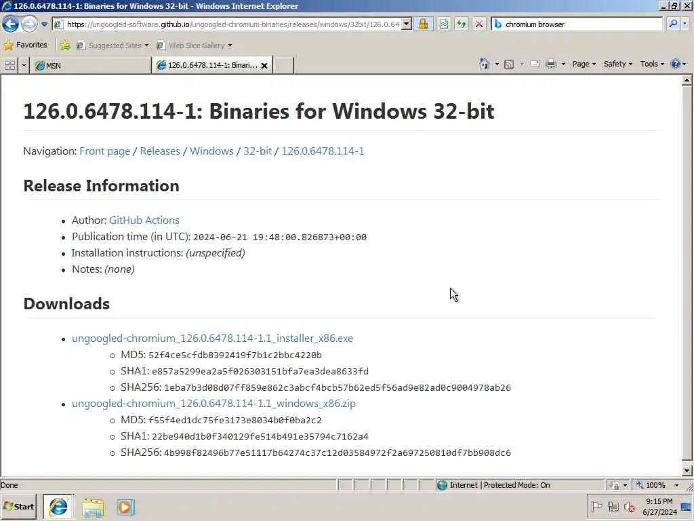Download the windows_x86.zip file link
This screenshot has width=694, height=521.
click(213, 404)
